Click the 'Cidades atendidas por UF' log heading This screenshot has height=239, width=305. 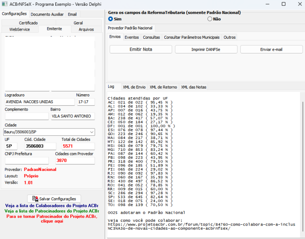pos(138,98)
